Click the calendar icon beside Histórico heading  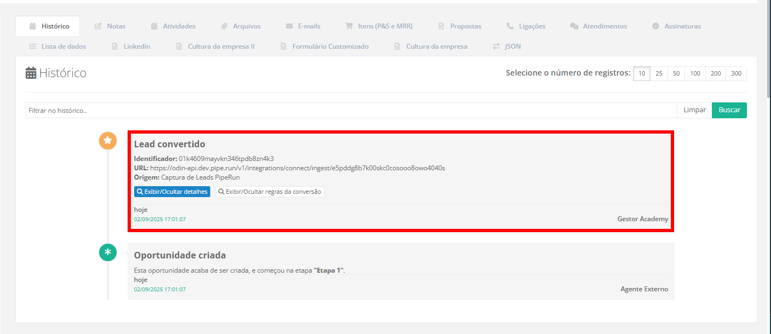pyautogui.click(x=31, y=73)
